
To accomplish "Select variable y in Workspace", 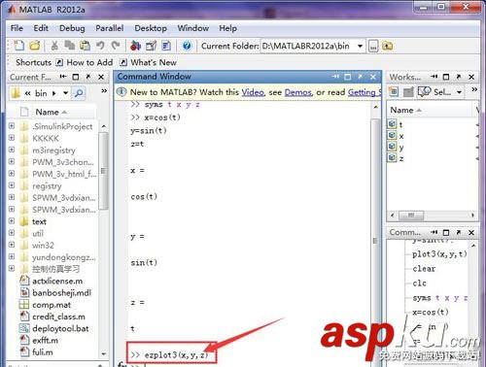I will click(401, 148).
